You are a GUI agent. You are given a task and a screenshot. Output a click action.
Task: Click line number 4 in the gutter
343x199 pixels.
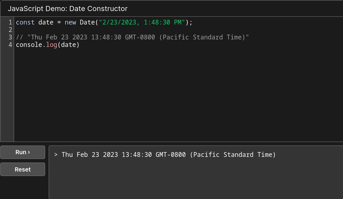[x=10, y=45]
